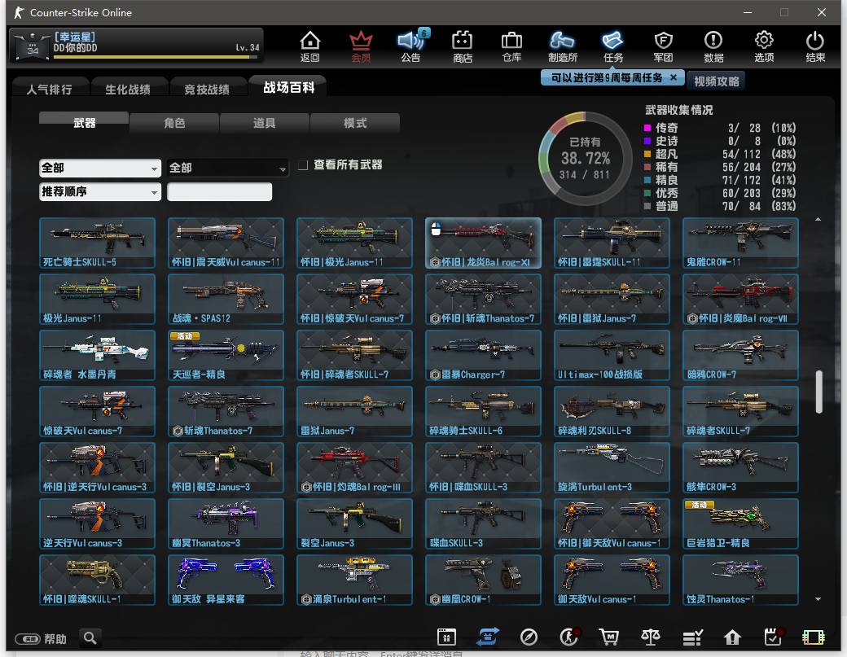Select the 死亡骑士SKULL-5 weapon card

click(x=97, y=243)
